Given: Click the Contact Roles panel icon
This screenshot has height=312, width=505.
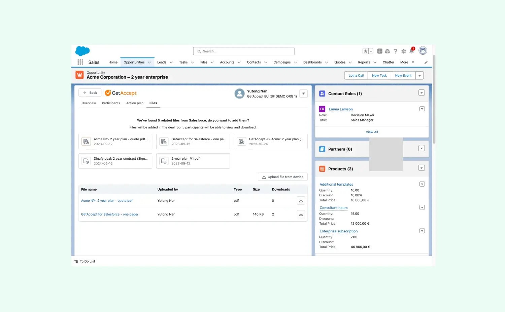Looking at the screenshot, I should click(x=322, y=93).
